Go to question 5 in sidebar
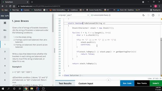This screenshot has height=91, width=162. (x=5, y=73)
